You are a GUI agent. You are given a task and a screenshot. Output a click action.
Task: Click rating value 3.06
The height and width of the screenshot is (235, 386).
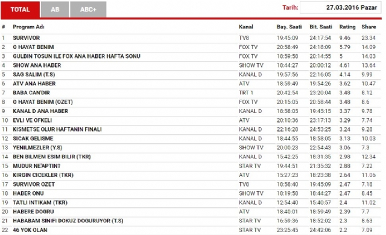(344, 147)
